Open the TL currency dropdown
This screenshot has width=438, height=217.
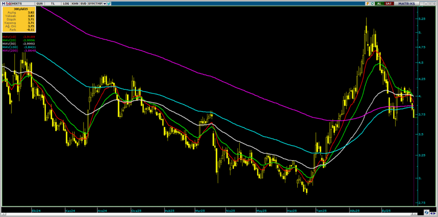pyautogui.click(x=53, y=3)
